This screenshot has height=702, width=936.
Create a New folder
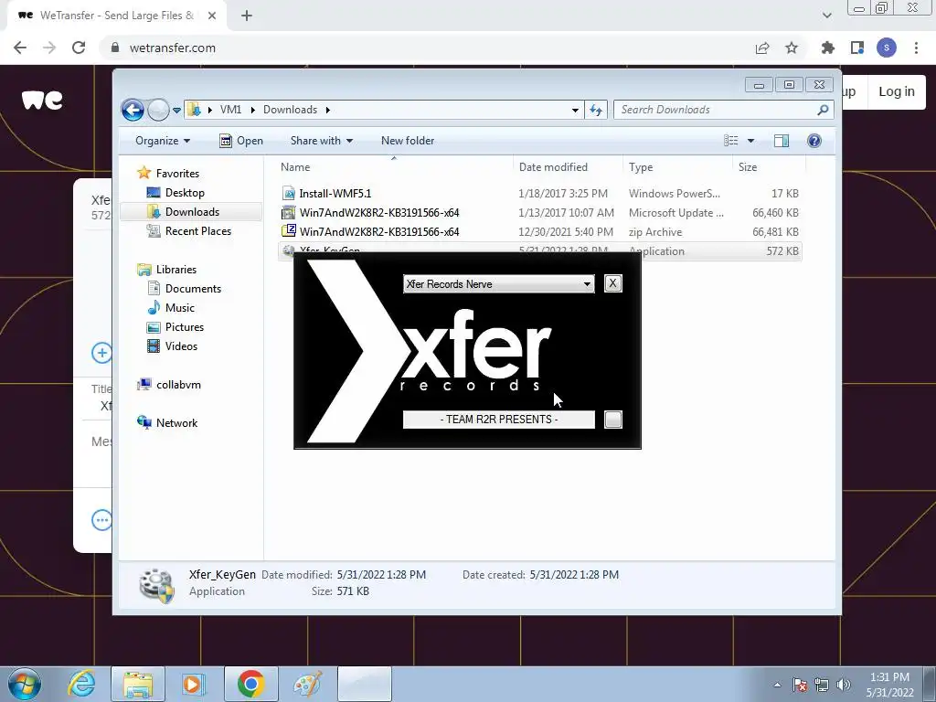[408, 141]
